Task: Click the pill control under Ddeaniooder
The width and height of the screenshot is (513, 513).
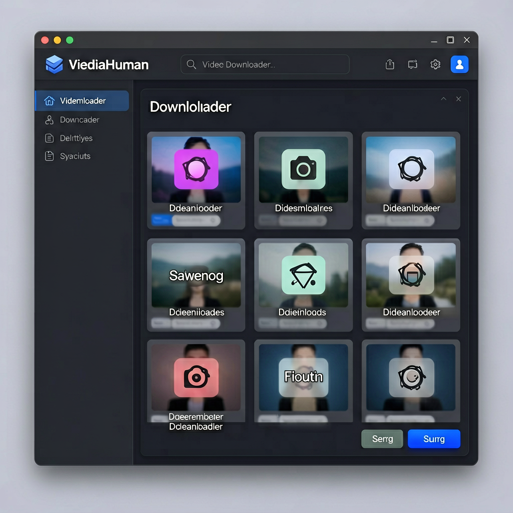Action: pos(196,220)
